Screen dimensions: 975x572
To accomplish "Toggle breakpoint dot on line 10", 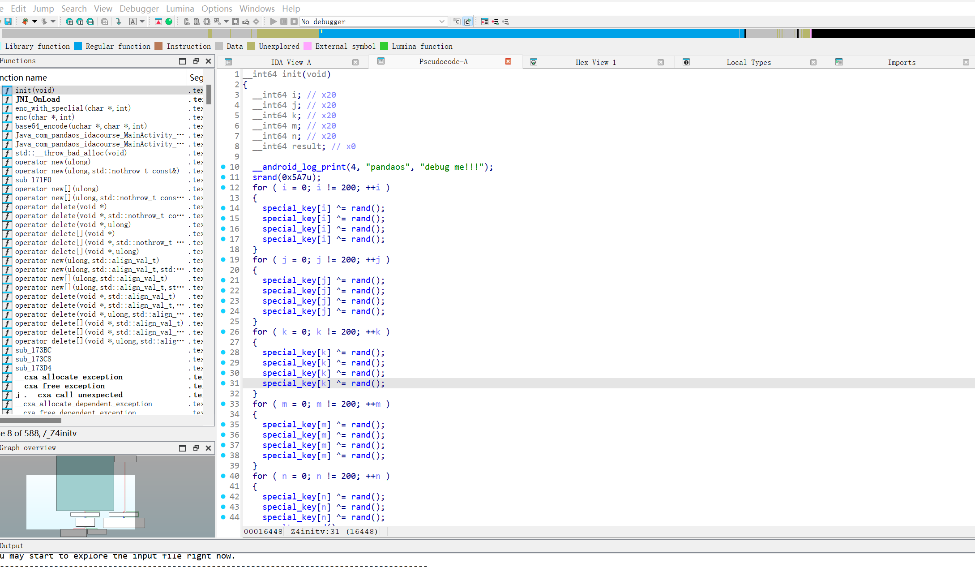I will (x=223, y=167).
